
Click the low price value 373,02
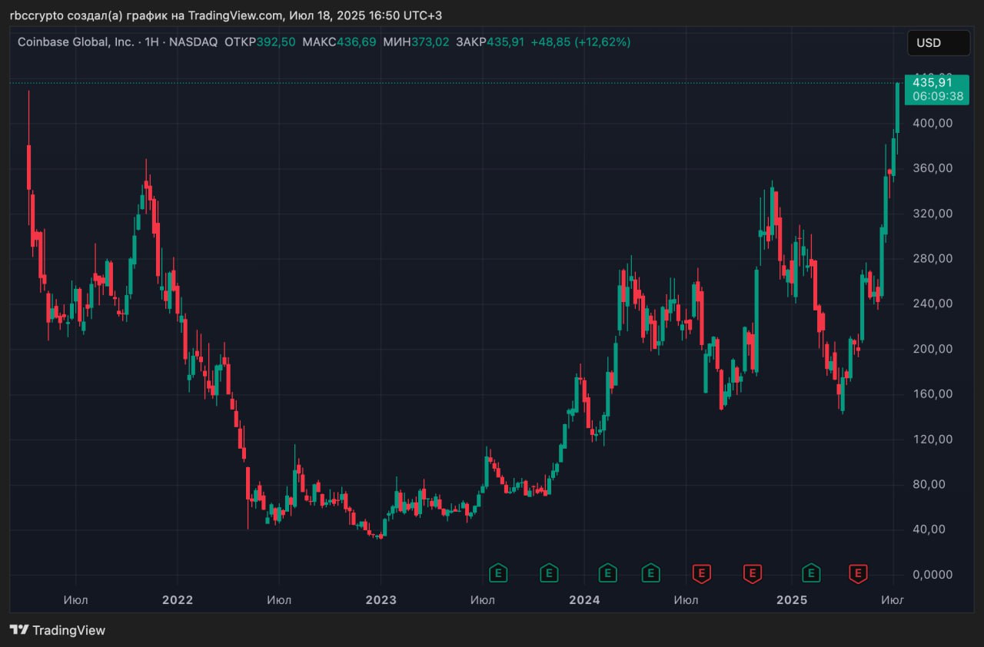430,42
